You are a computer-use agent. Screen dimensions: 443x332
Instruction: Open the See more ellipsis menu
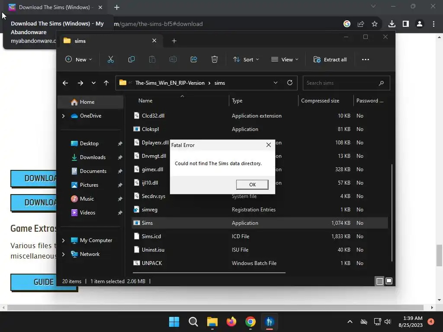[x=365, y=59]
